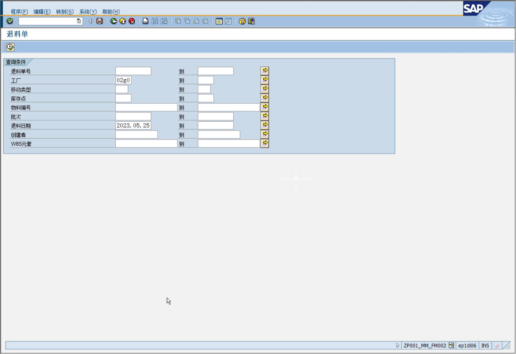
Task: Click the 物料编号 from-value input field
Action: (146, 107)
